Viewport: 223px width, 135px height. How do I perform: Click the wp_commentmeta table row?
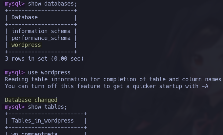click(x=34, y=133)
